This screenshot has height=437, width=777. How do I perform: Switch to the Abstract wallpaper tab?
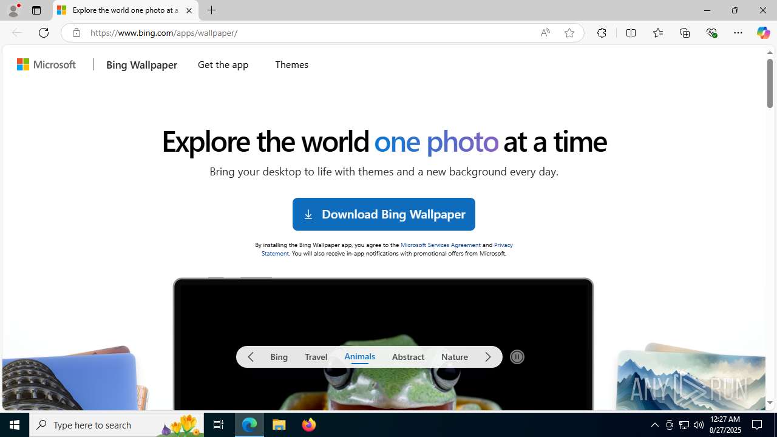408,357
